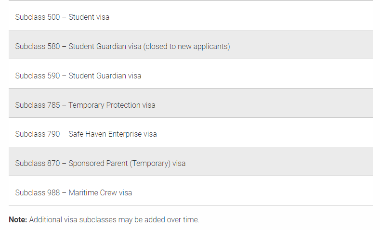Click the number 580 in the list
Screen dimensions: 380x230
coord(53,47)
